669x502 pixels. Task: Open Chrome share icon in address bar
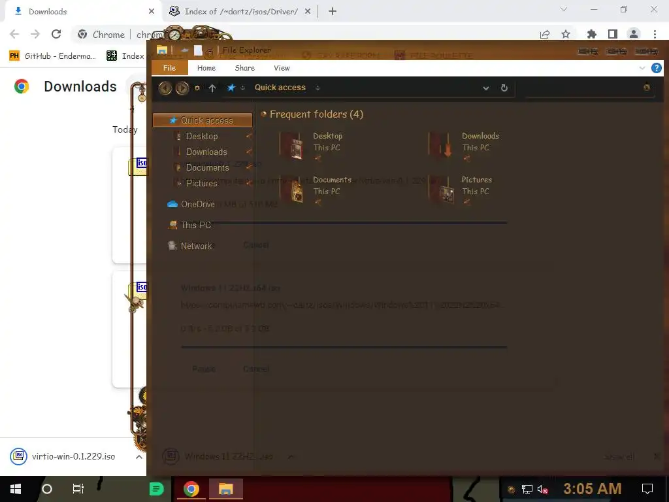545,34
